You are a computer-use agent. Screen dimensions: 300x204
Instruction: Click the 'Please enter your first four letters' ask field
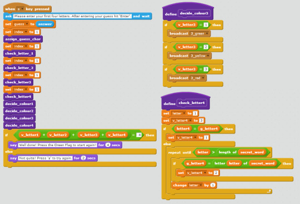(73, 16)
